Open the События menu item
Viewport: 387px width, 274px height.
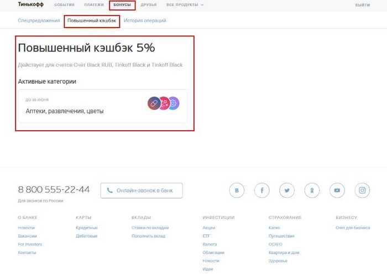(64, 4)
